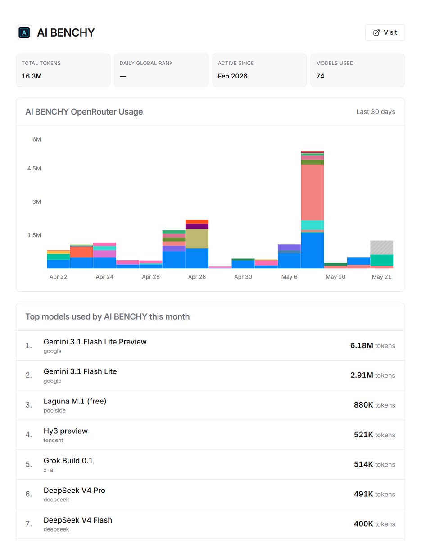The height and width of the screenshot is (541, 430).
Task: Click the 3M y-axis label
Action: (x=36, y=202)
